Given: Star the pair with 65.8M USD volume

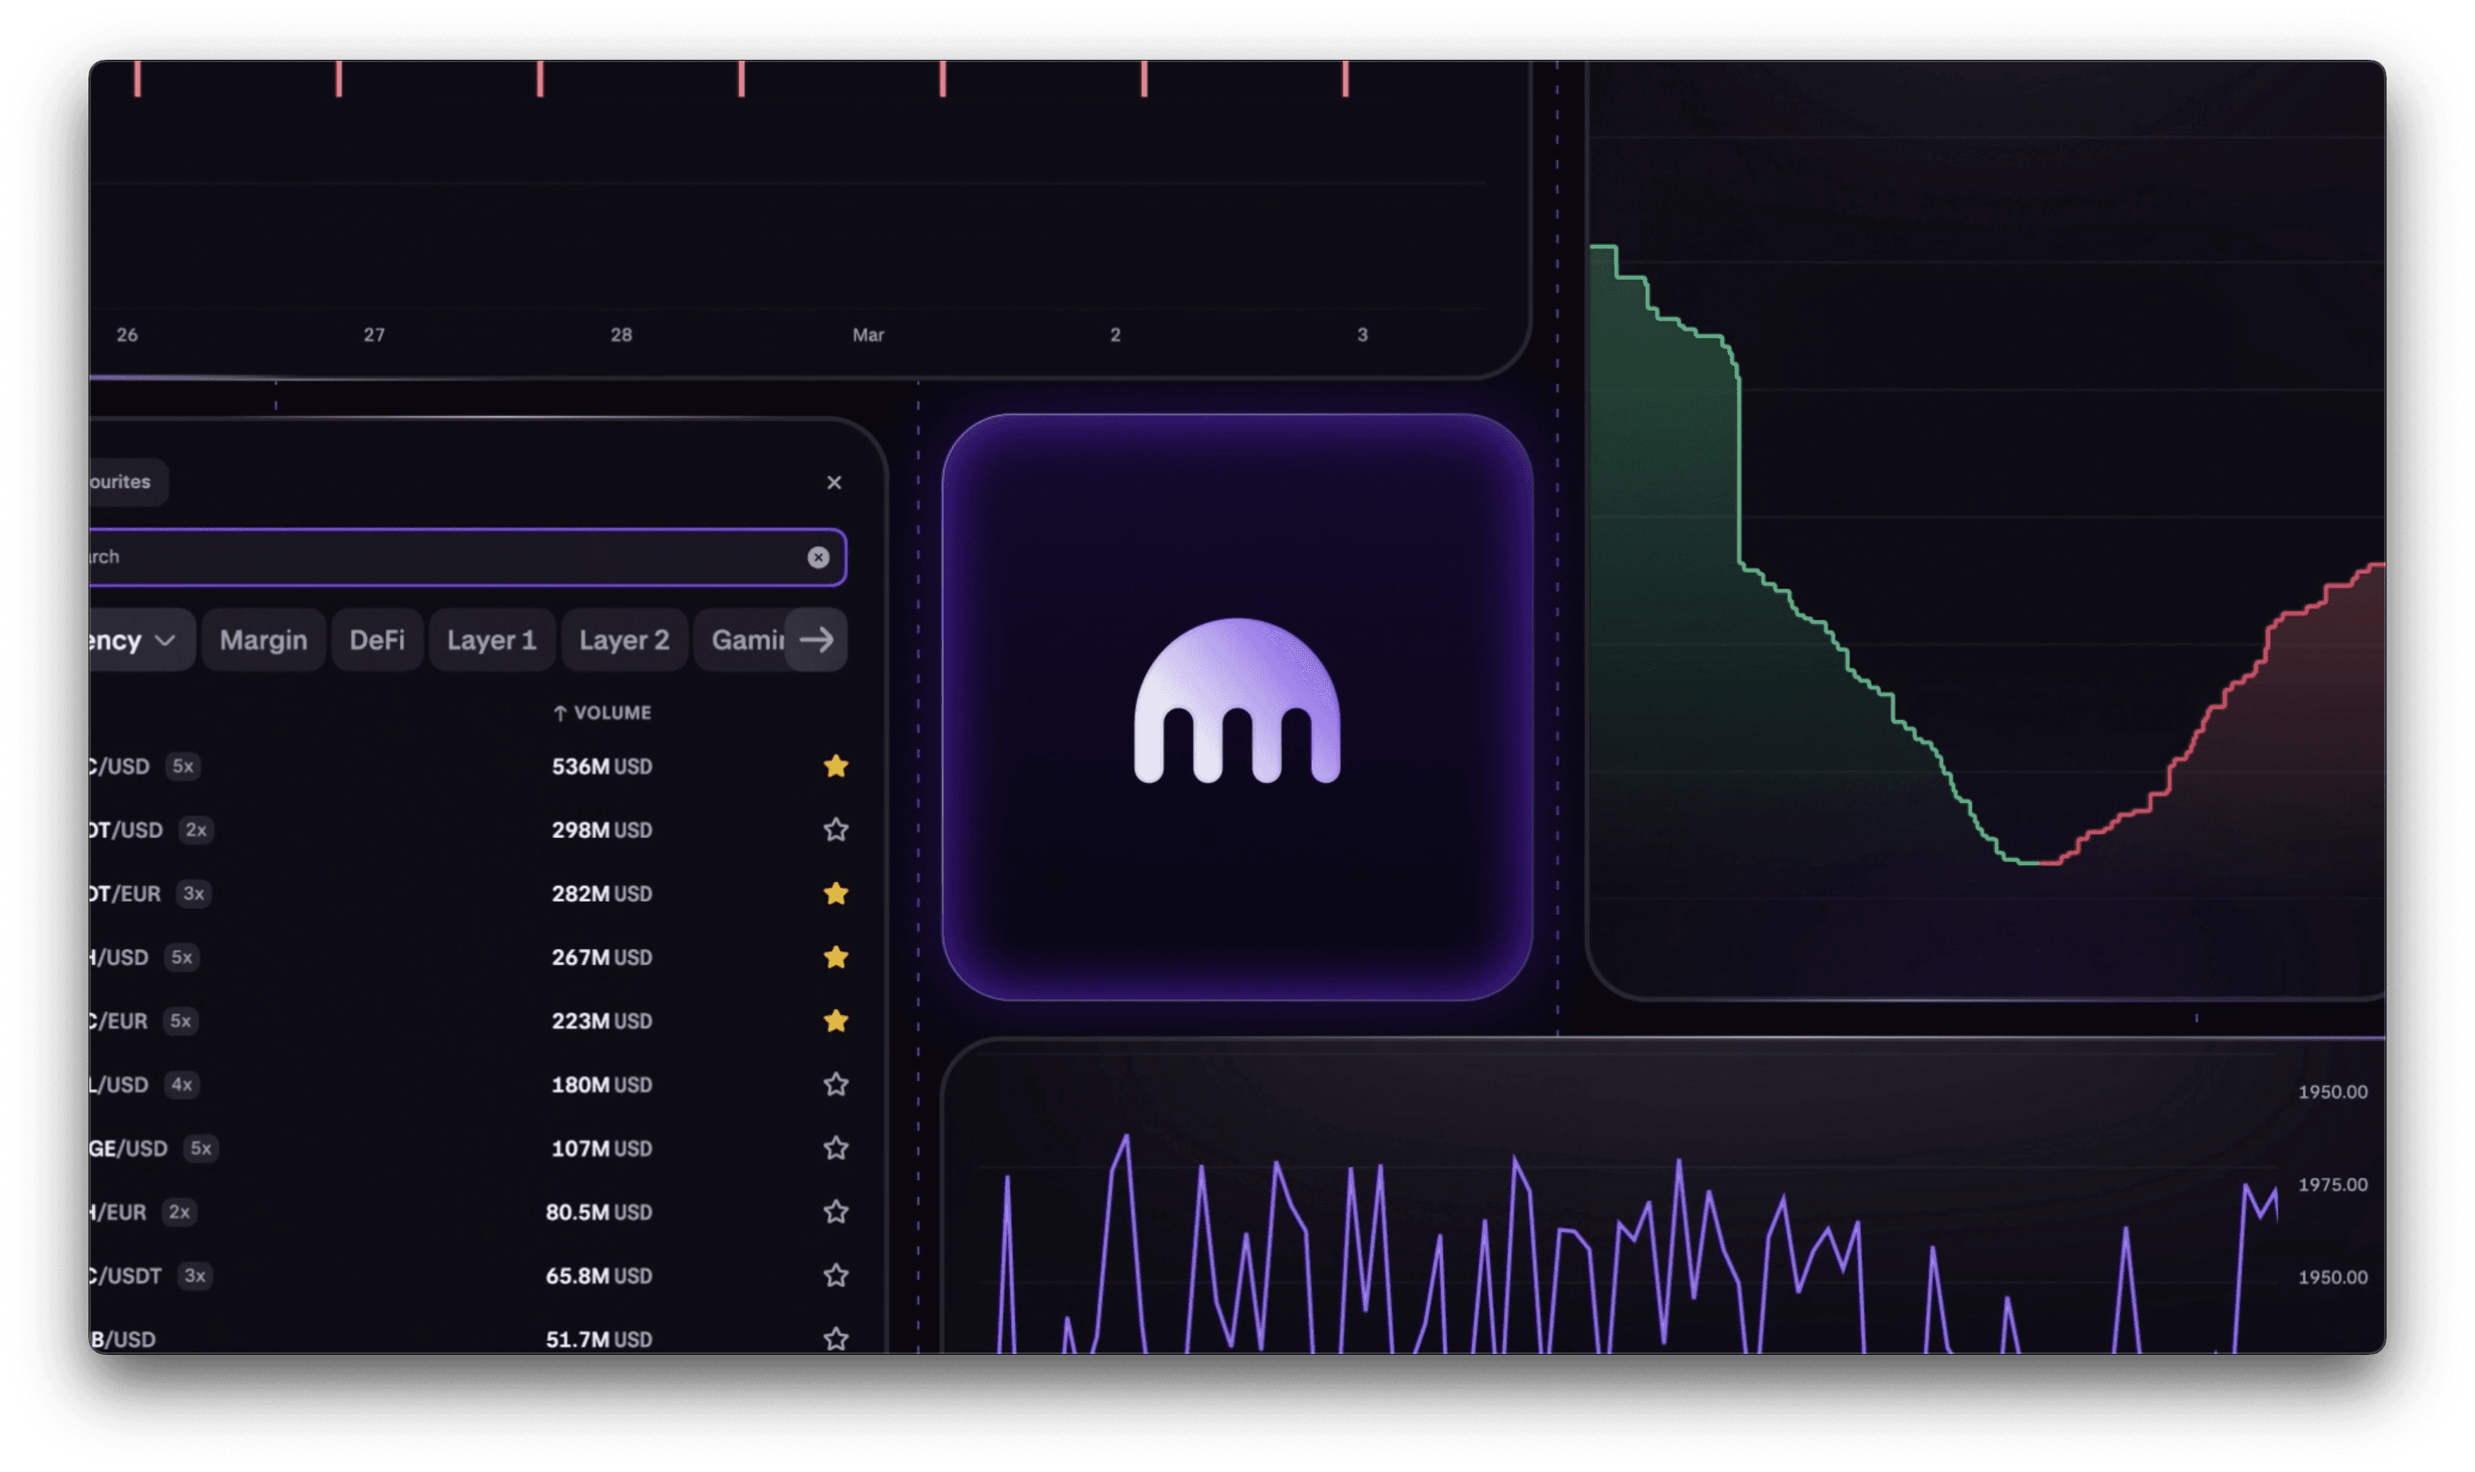Looking at the screenshot, I should 836,1274.
